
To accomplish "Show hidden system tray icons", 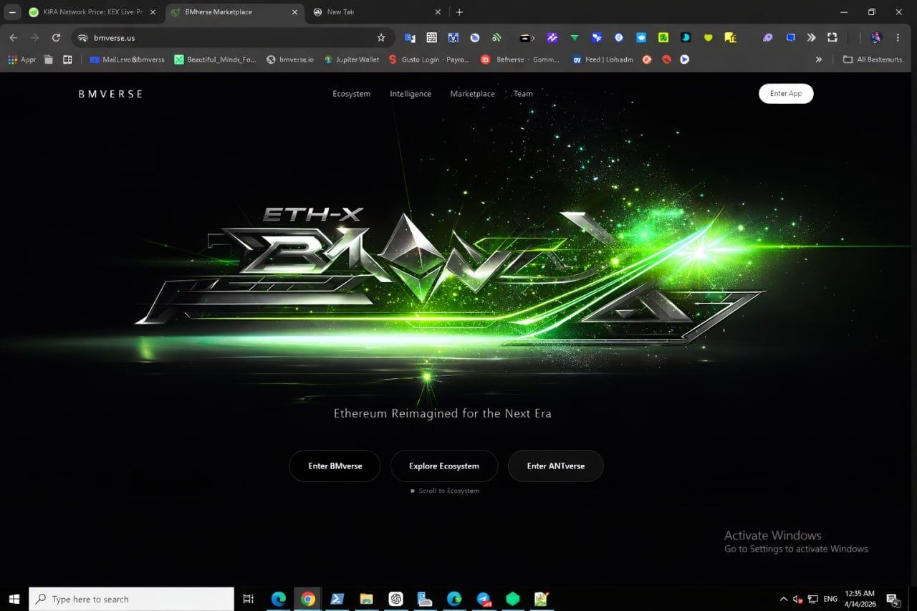I will [x=783, y=599].
